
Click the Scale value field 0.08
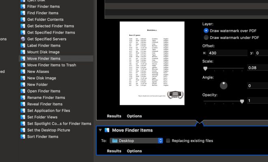[x=257, y=68]
